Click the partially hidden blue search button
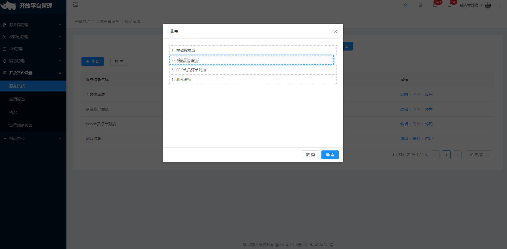 348,46
